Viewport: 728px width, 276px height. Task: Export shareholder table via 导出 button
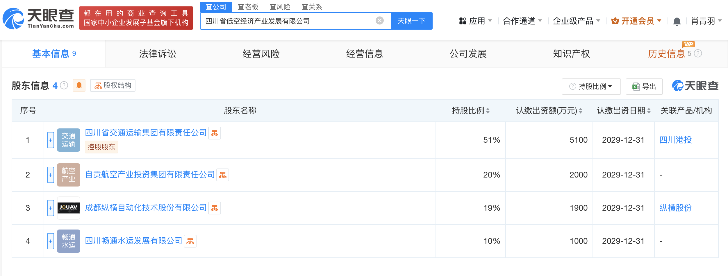pos(644,87)
